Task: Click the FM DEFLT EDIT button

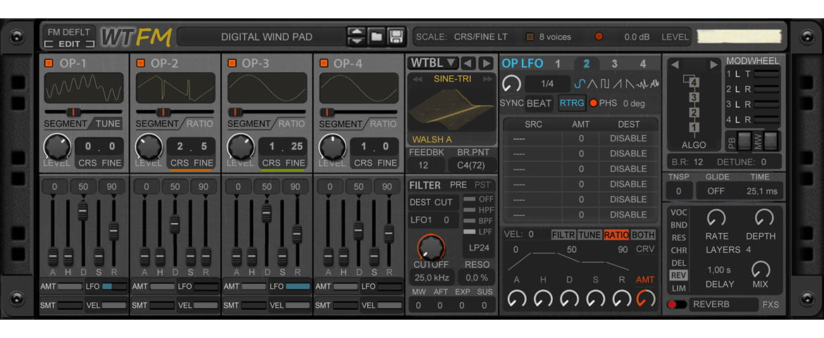Action: coord(69,38)
